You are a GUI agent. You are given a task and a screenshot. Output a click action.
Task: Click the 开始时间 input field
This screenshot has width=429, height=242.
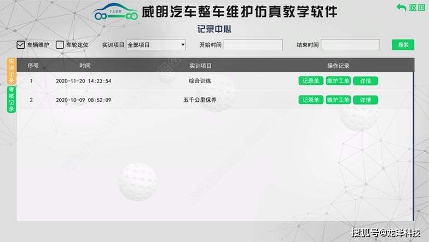click(x=253, y=45)
